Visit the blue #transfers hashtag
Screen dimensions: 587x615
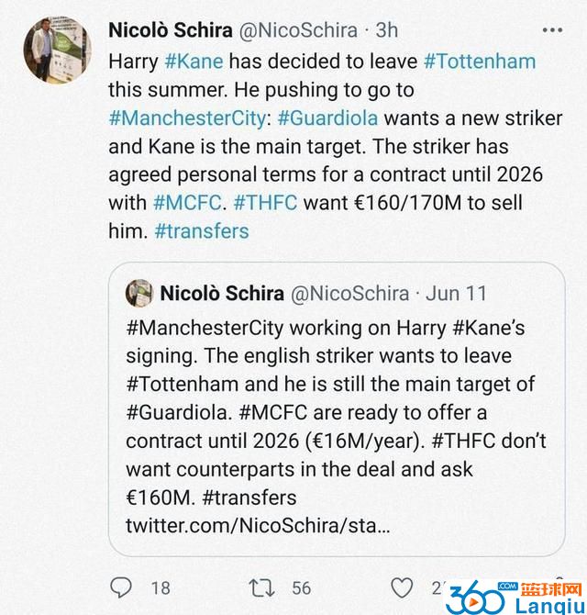pos(201,231)
